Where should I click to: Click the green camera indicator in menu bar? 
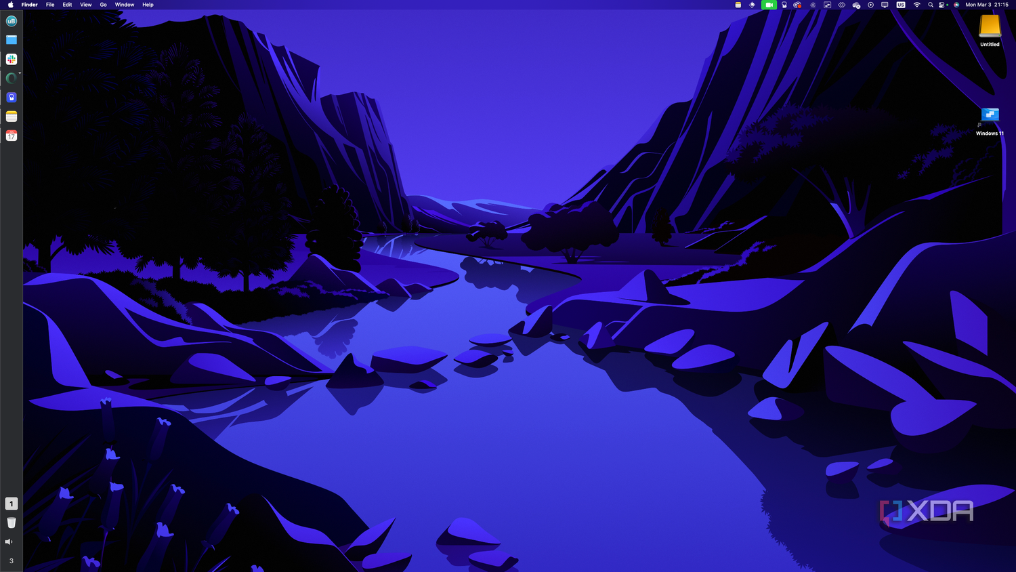coord(769,5)
